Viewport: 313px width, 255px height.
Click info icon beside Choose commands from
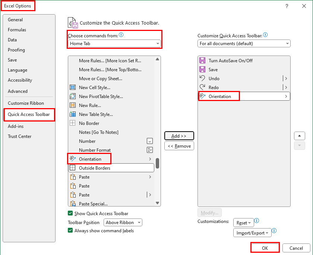pos(121,35)
